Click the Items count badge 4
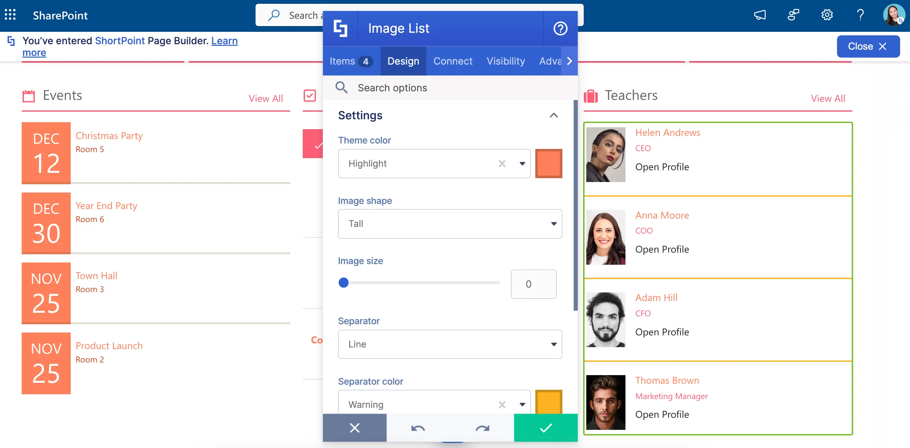 coord(366,61)
